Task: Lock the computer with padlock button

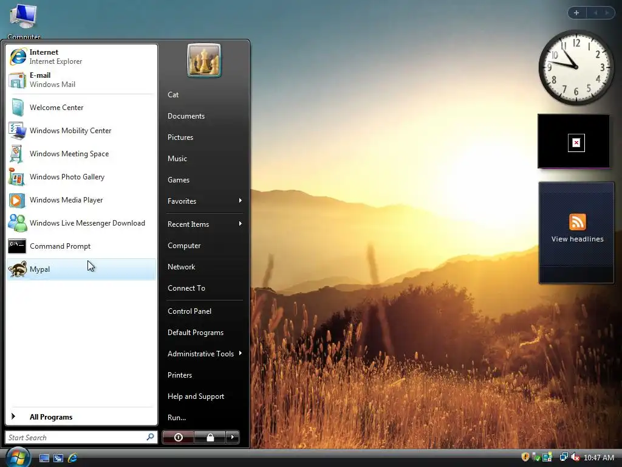Action: coord(210,437)
